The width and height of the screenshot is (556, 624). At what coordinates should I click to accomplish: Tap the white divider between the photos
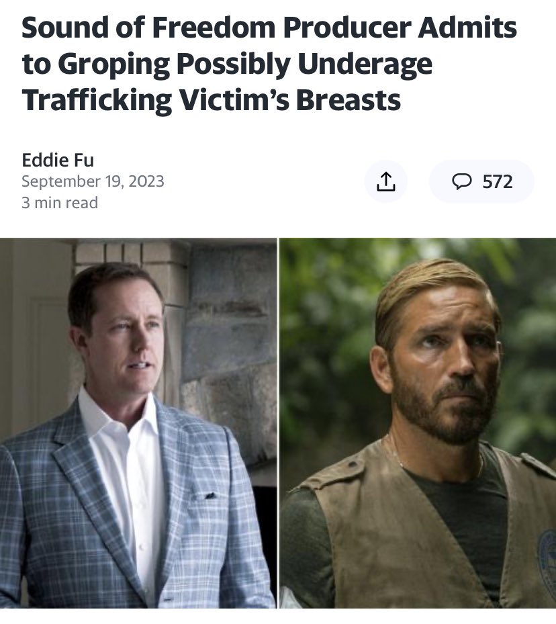278,422
